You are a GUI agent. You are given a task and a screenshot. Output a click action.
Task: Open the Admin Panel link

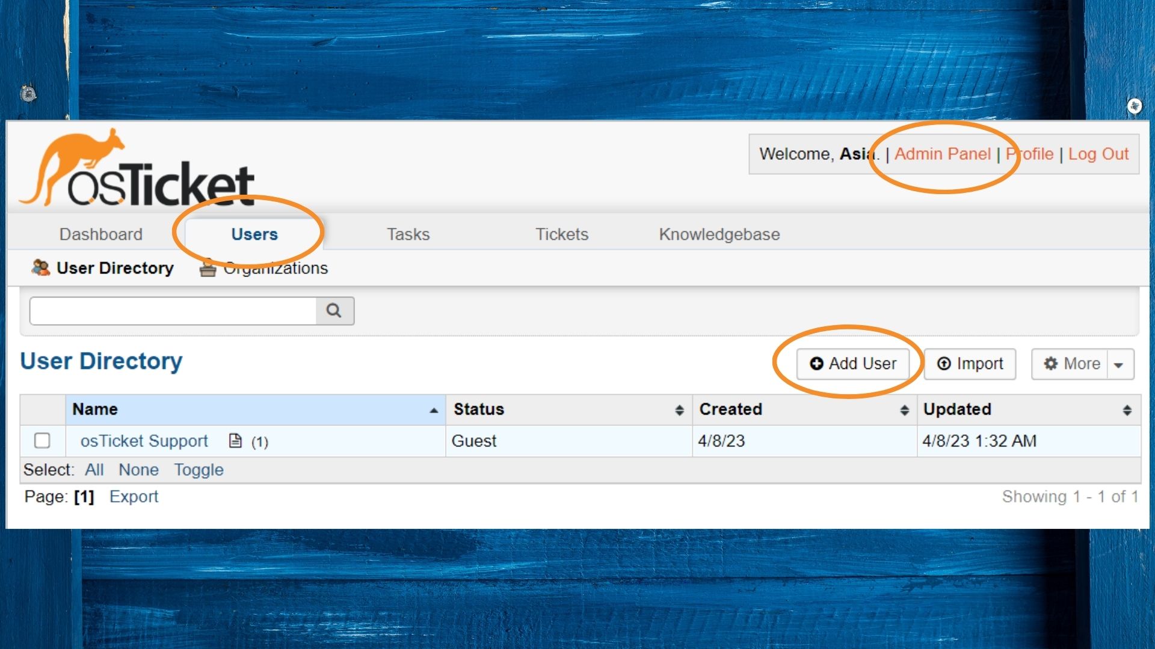pos(942,154)
